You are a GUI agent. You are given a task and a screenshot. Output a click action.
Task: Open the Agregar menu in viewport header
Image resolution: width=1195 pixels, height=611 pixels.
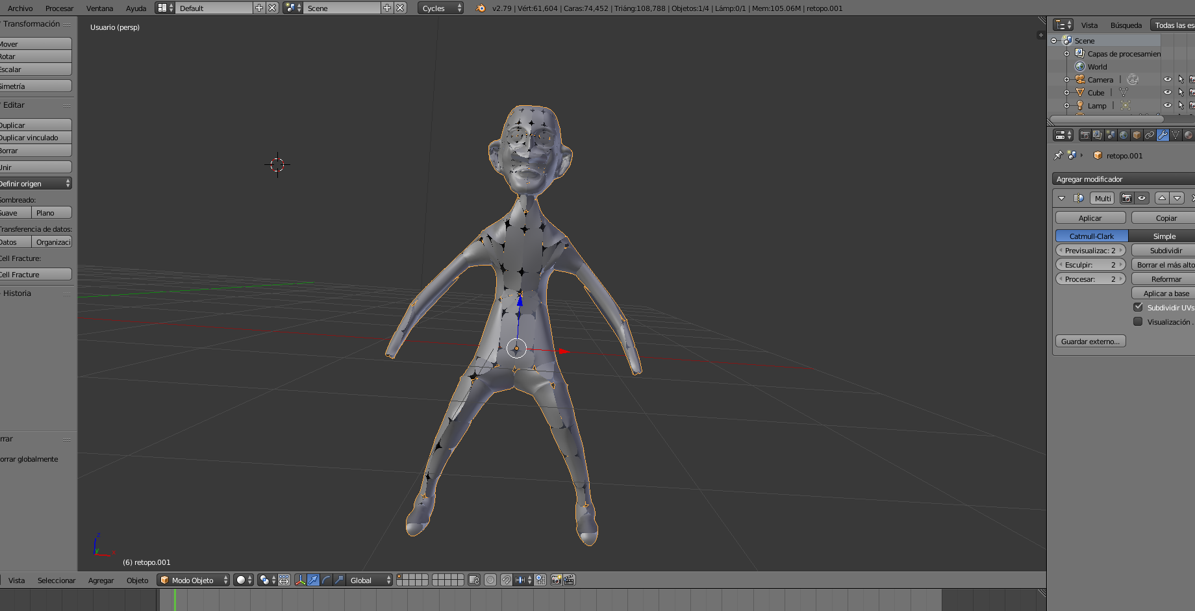pos(101,580)
